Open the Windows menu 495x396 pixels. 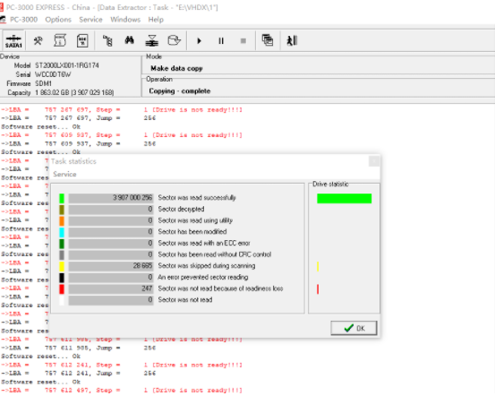[x=125, y=20]
